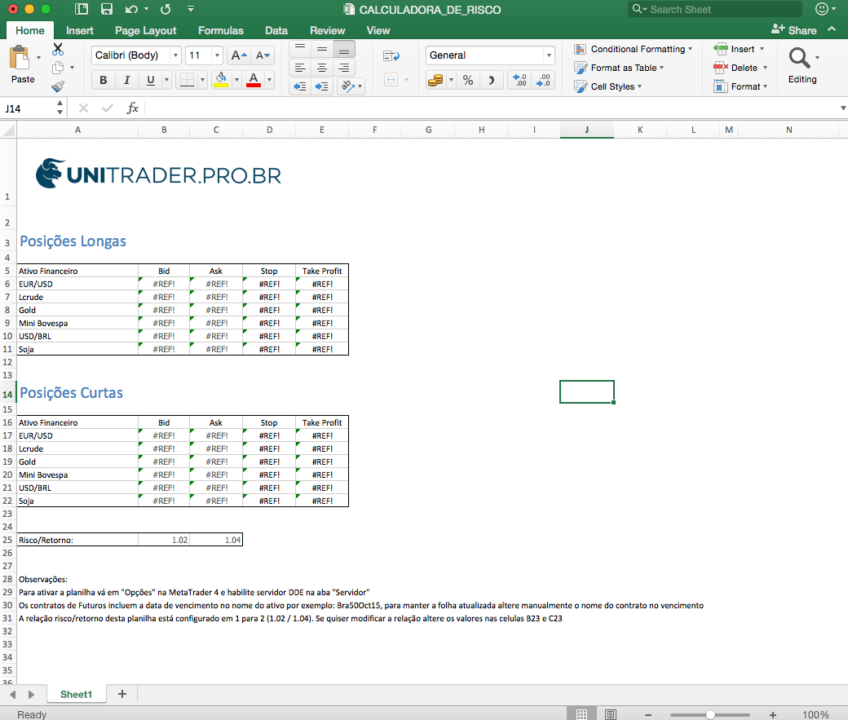
Task: Apply Percent Style number format
Action: coord(468,80)
